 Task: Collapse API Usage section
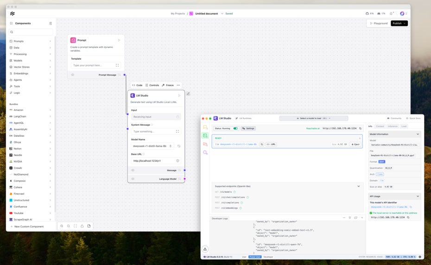[x=418, y=197]
